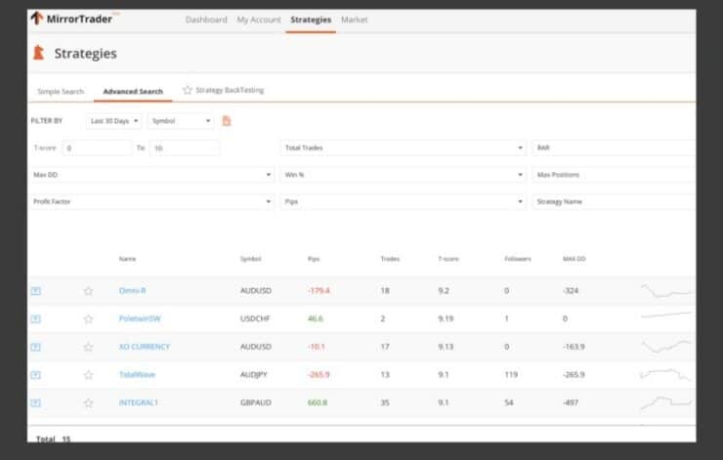The width and height of the screenshot is (723, 460).
Task: Open the INTEGRAL1 strategy link
Action: pos(139,402)
